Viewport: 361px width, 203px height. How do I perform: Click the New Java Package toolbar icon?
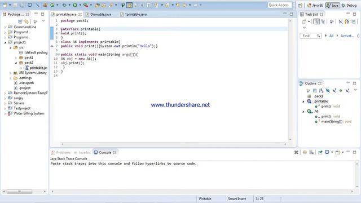(x=45, y=5)
